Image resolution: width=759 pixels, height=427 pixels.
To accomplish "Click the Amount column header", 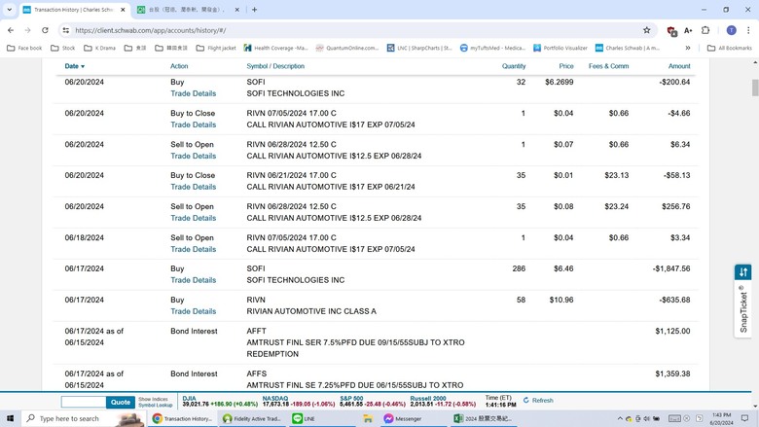I will (x=679, y=66).
